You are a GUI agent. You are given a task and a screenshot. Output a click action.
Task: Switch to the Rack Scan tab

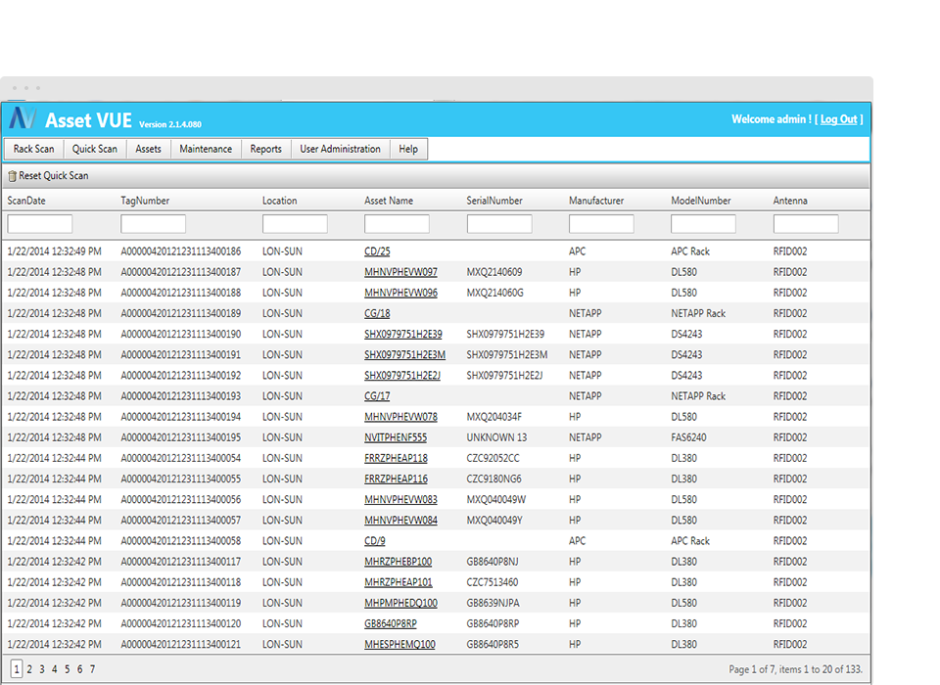tap(33, 149)
